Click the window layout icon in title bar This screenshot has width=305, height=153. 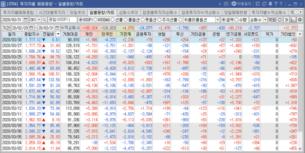(x=258, y=4)
